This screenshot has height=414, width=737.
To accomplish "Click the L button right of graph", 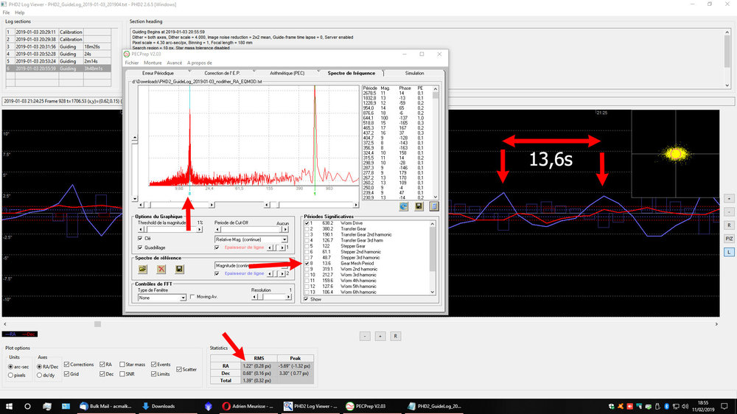I will coord(729,253).
